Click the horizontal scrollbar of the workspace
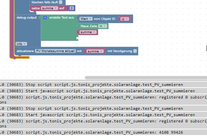Viewport: 207px width, 140px height. 146,78
